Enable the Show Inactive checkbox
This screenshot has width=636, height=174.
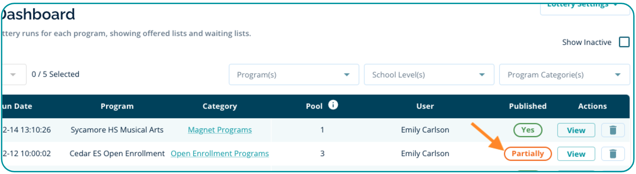[624, 42]
